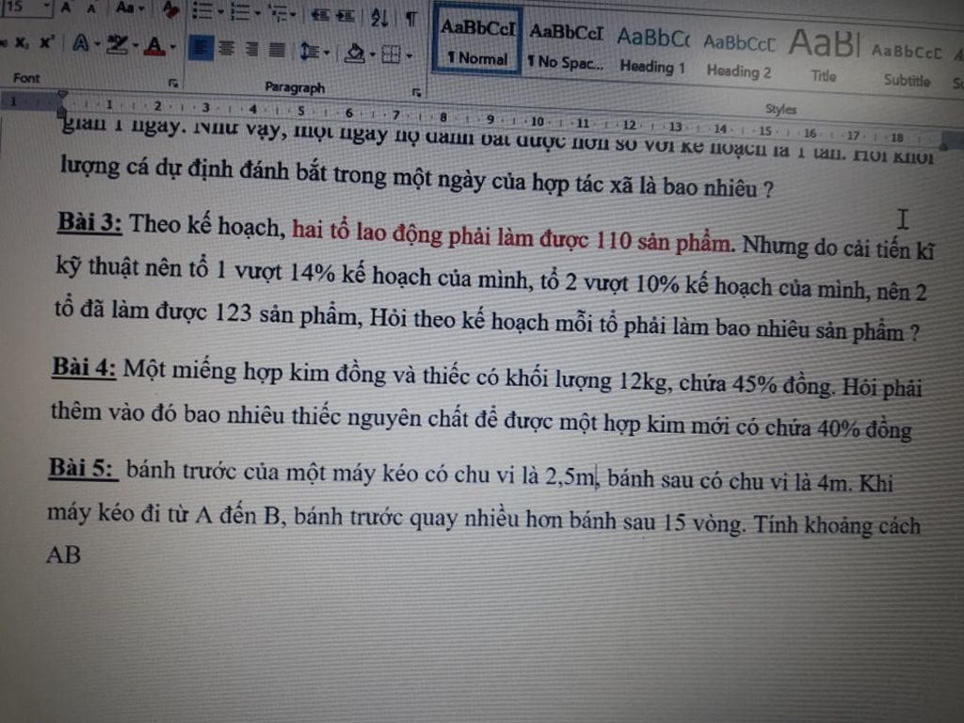Toggle superscript formatting
Viewport: 964px width, 723px height.
[47, 42]
